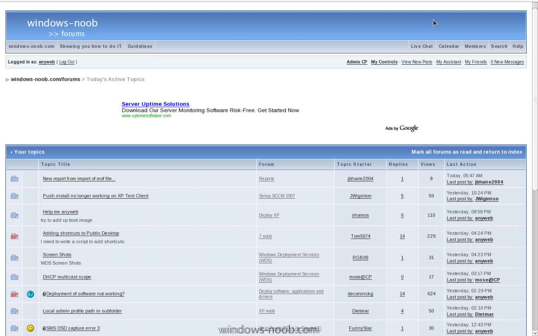The image size is (538, 336).
Task: Open deconinckg topic starter profile
Action: (x=360, y=294)
